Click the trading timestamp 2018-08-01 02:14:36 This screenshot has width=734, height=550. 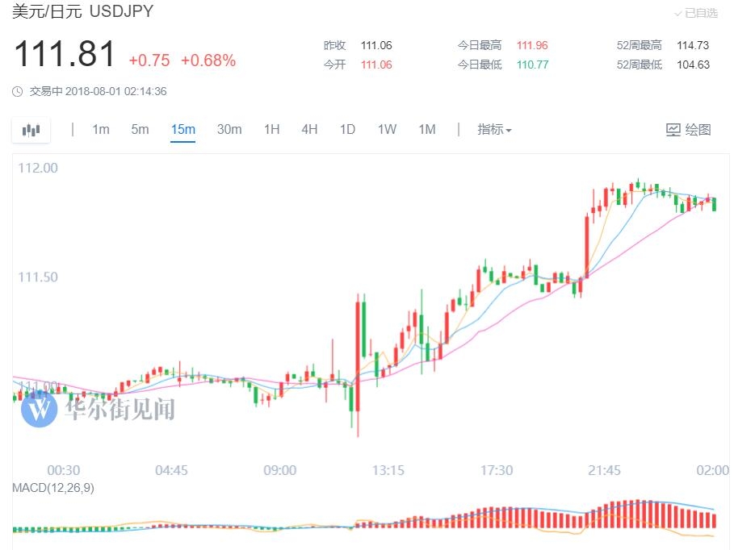pos(116,91)
